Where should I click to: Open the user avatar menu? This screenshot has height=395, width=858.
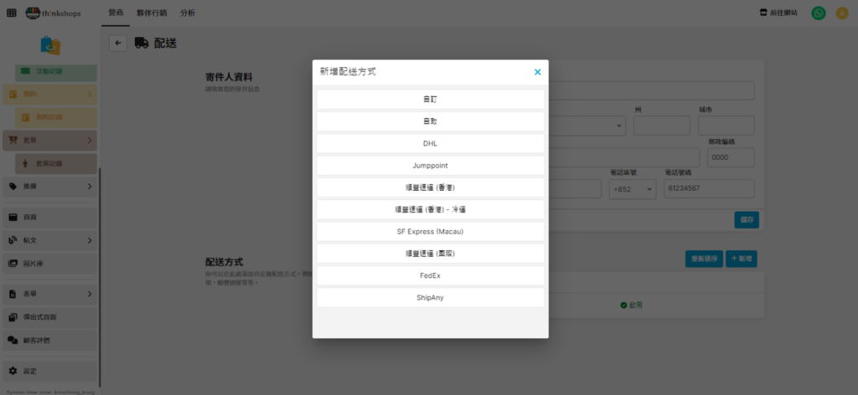coord(842,13)
